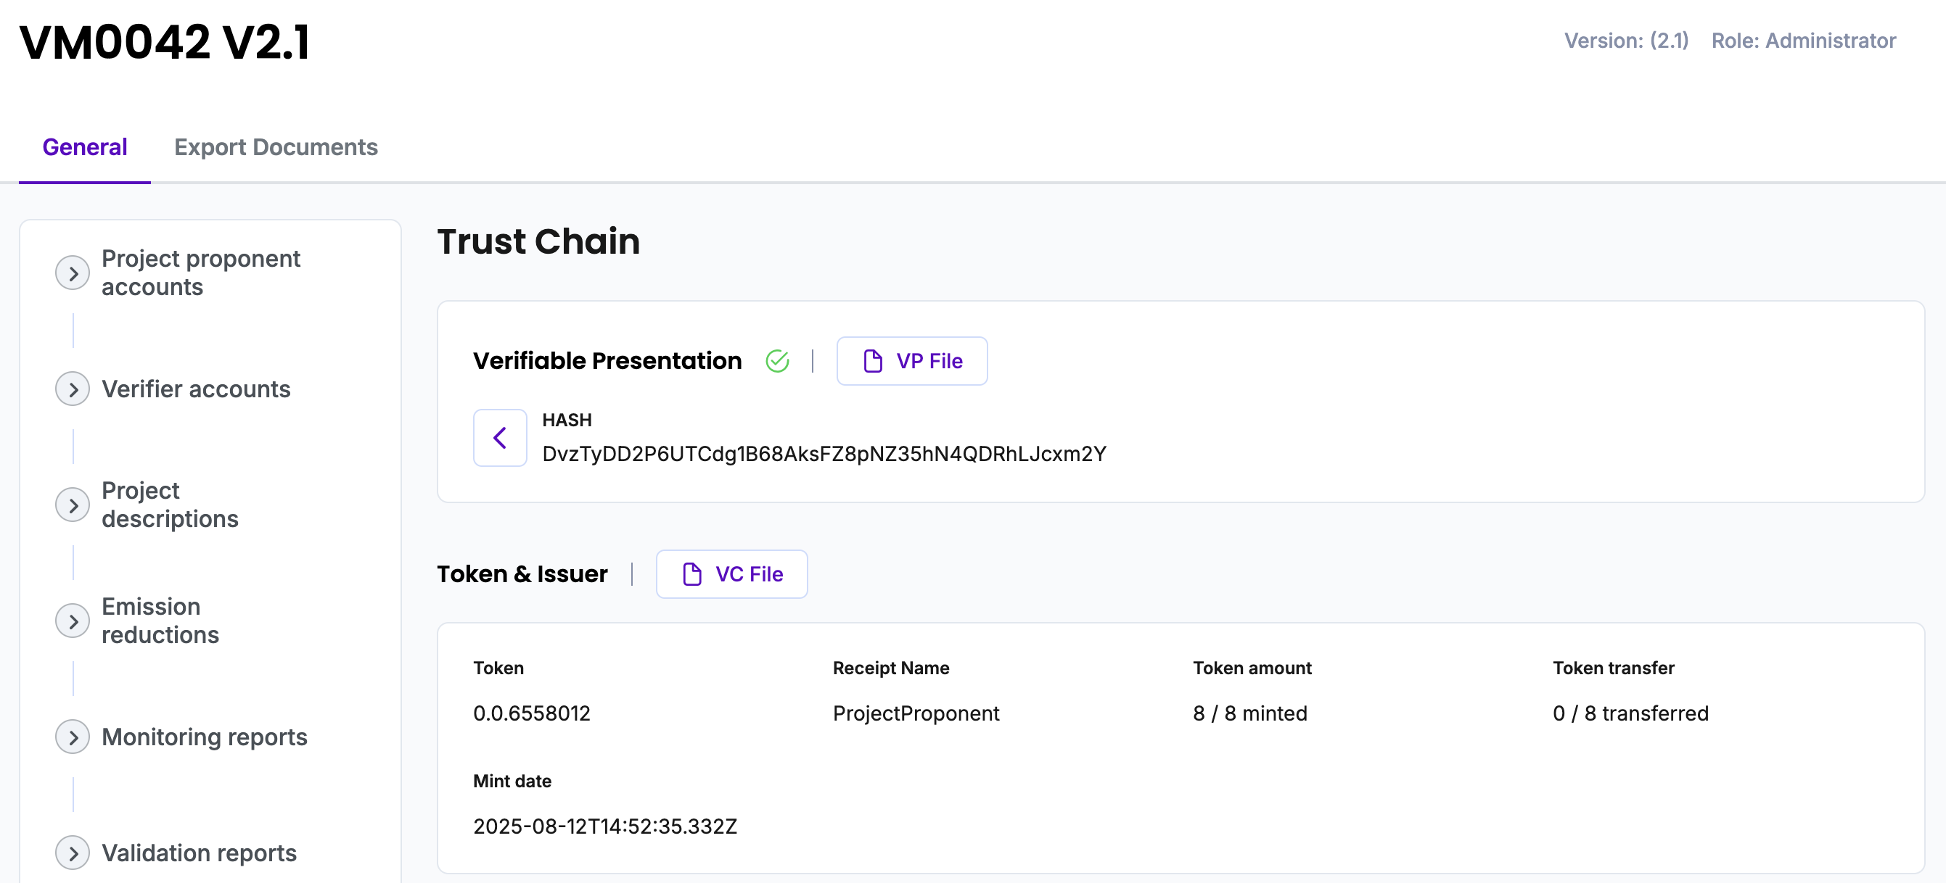Click the document icon in VP File button
Image resolution: width=1946 pixels, height=883 pixels.
(x=873, y=361)
